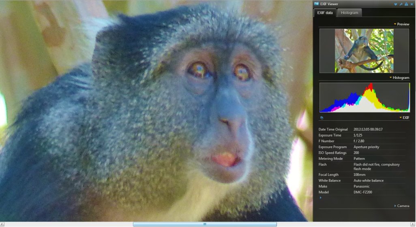Collapse the EXIF section

pyautogui.click(x=404, y=118)
